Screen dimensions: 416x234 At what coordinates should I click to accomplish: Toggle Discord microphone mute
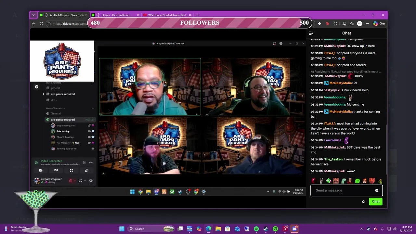point(71,181)
